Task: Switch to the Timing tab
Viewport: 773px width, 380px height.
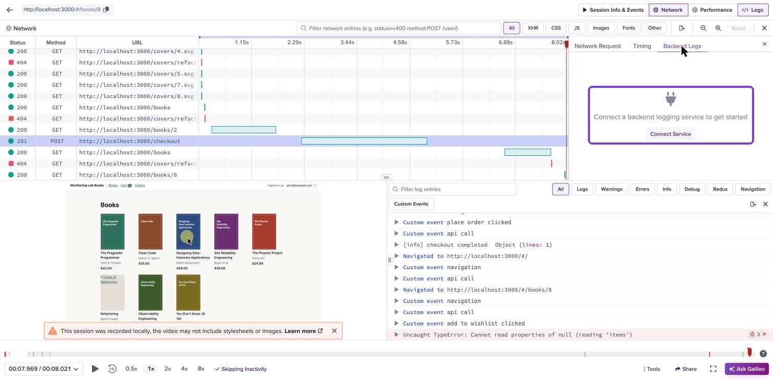Action: (642, 46)
